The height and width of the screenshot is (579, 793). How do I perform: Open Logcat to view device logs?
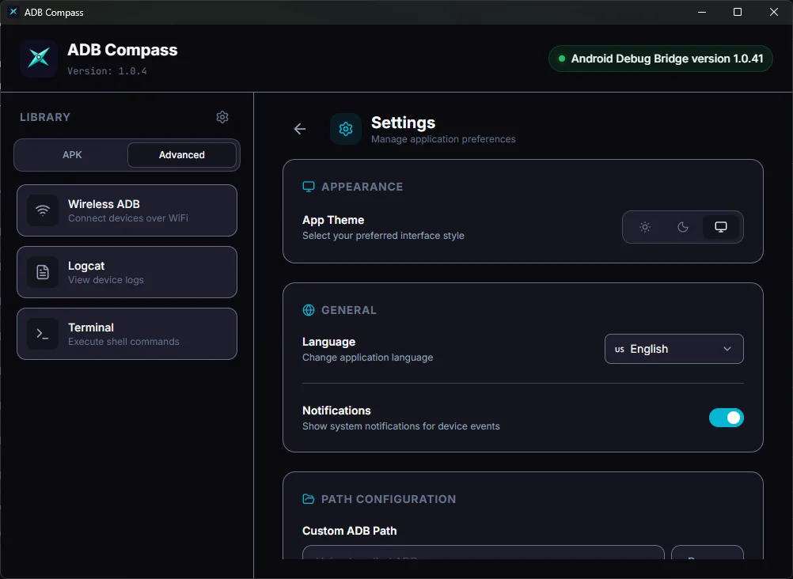pos(127,272)
